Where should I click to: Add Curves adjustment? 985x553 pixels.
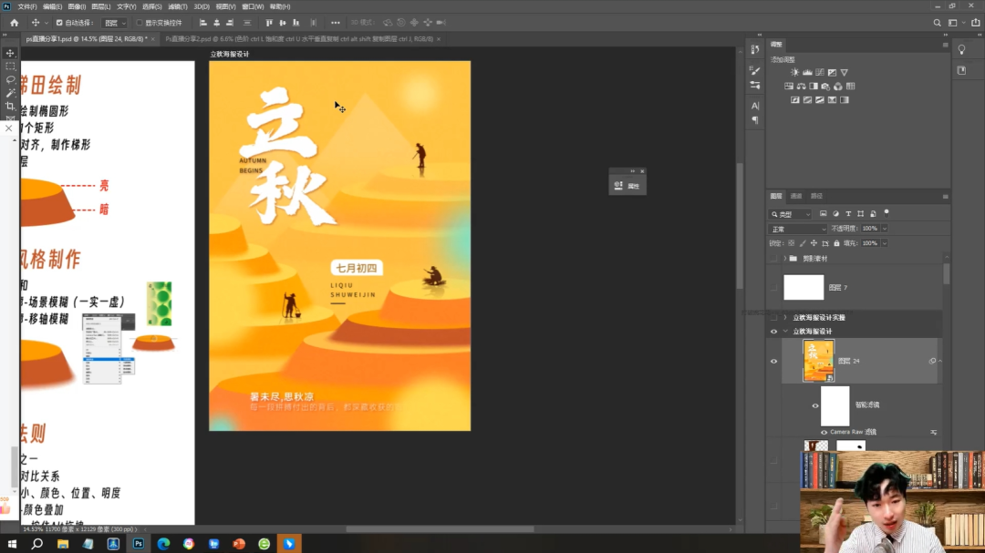coord(820,72)
